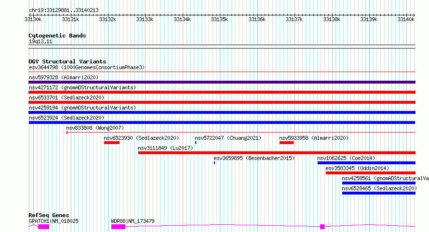Select the red bar under nsv4271172
Viewport: 429px width, 232px height.
point(222,92)
